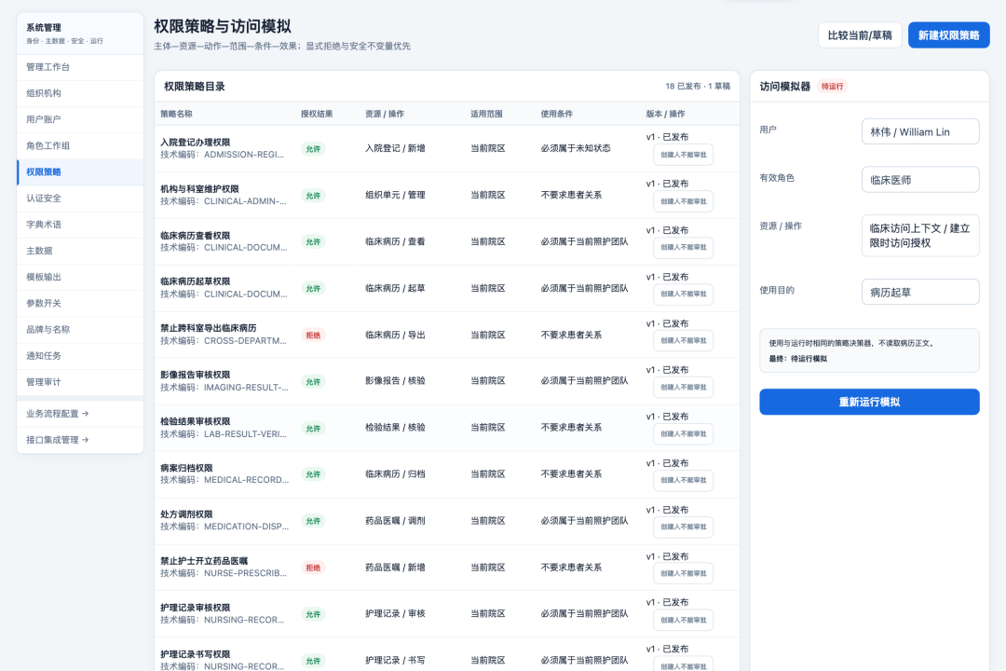
Task: Click 创建人不能审批 in 病案归档权限 row
Action: point(684,481)
